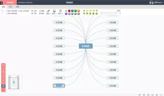Click the mind map minimap thumbnail

click(14, 82)
